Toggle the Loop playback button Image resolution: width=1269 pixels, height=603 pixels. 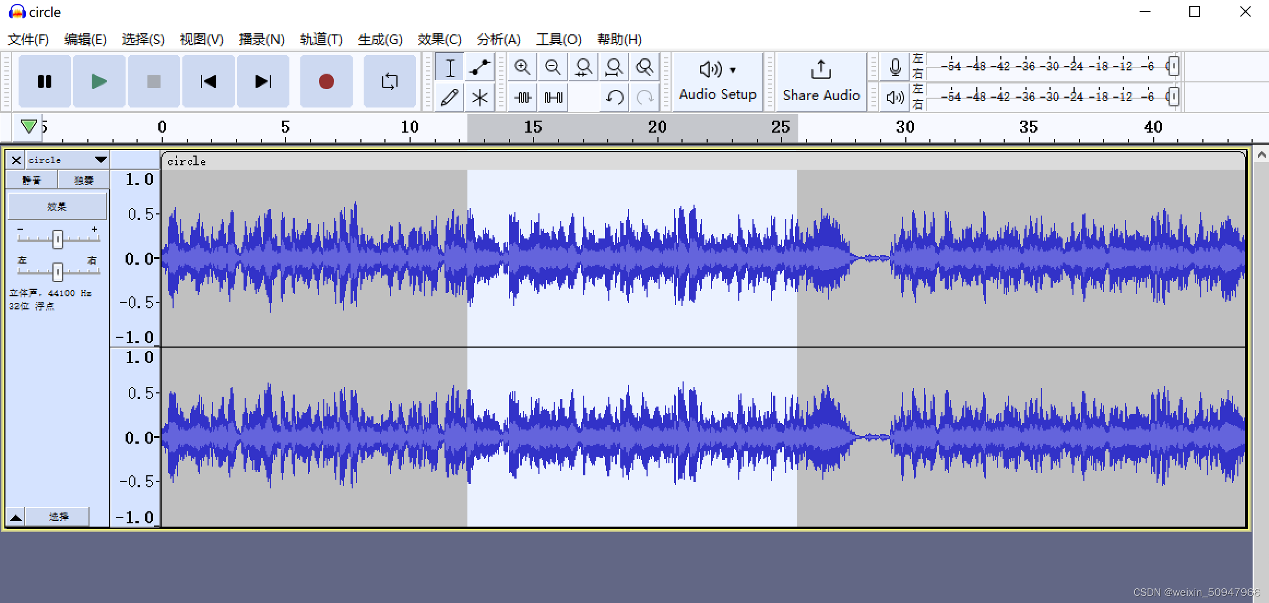click(389, 81)
